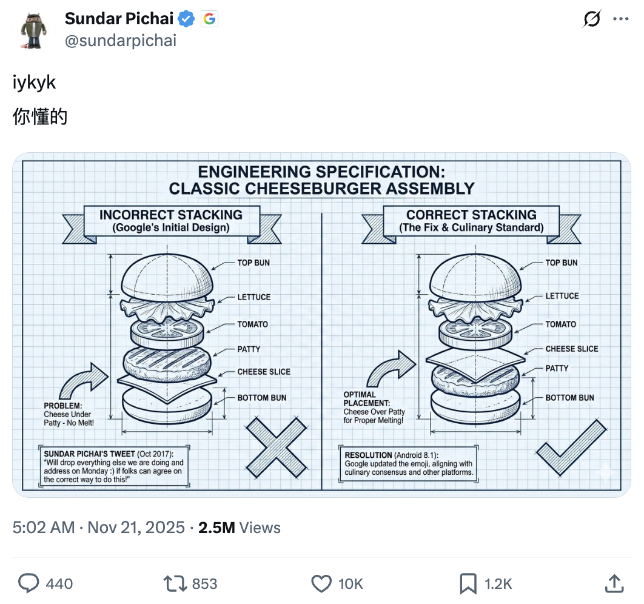Open the more options ellipsis menu
This screenshot has width=644, height=604.
click(x=620, y=19)
